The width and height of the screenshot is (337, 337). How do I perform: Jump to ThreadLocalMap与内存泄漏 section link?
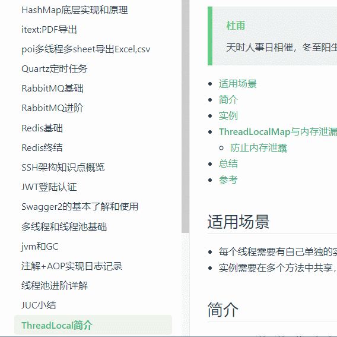point(278,132)
